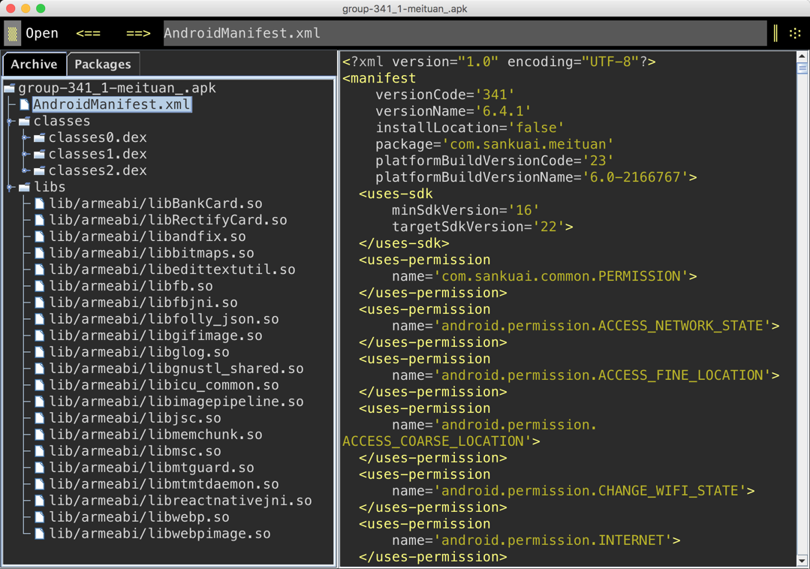The height and width of the screenshot is (569, 810).
Task: Click the classes0.dex folder icon
Action: tap(39, 138)
